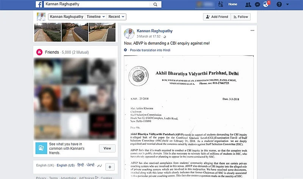
Task: Open the Privacy footer link
Action: tap(41, 177)
